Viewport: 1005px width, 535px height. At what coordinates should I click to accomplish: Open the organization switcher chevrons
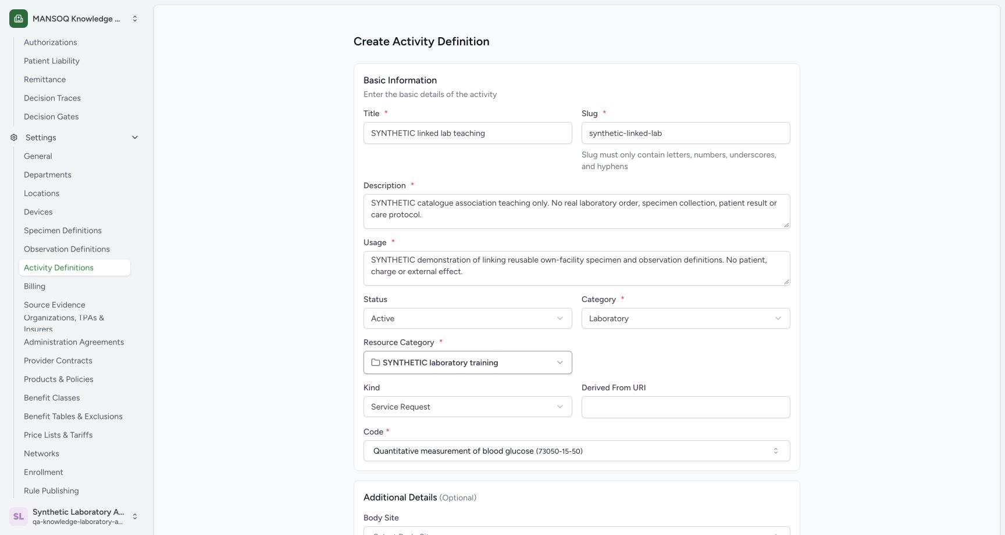(135, 19)
